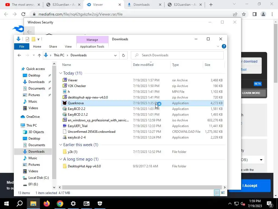Go back in Explorer navigation
Screen dimensions: 278x209
[19, 55]
